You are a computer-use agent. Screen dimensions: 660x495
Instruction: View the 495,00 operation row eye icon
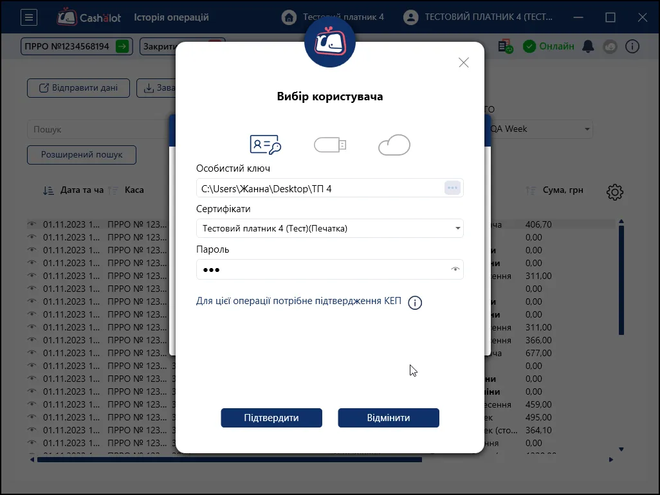(32, 417)
